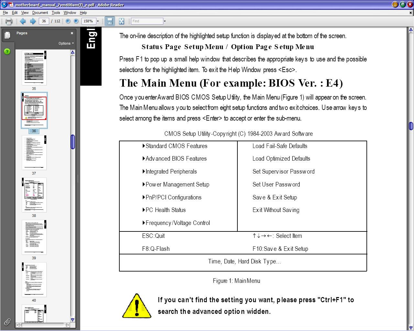Open the Attachments paperclip icon

pyautogui.click(x=7, y=322)
